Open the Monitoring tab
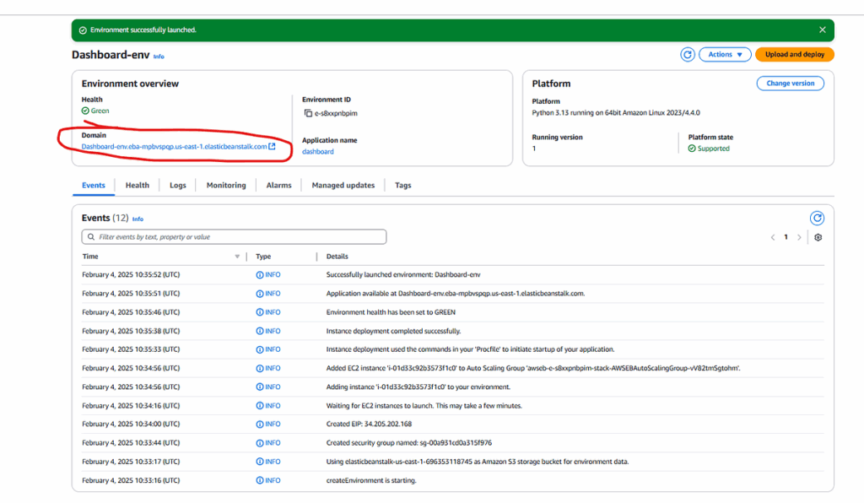Image resolution: width=864 pixels, height=503 pixels. point(226,185)
